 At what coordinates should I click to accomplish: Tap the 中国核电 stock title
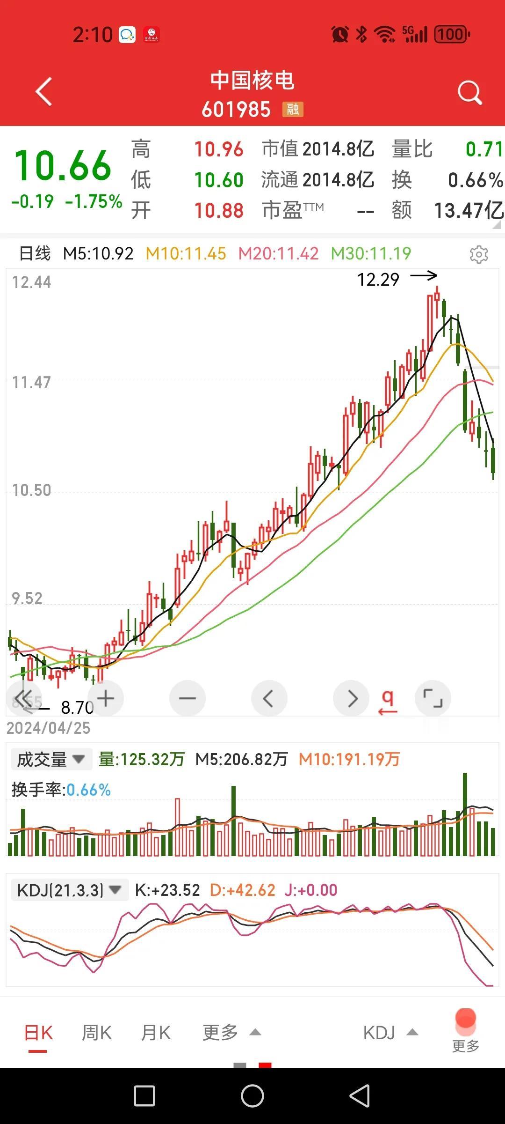[252, 81]
